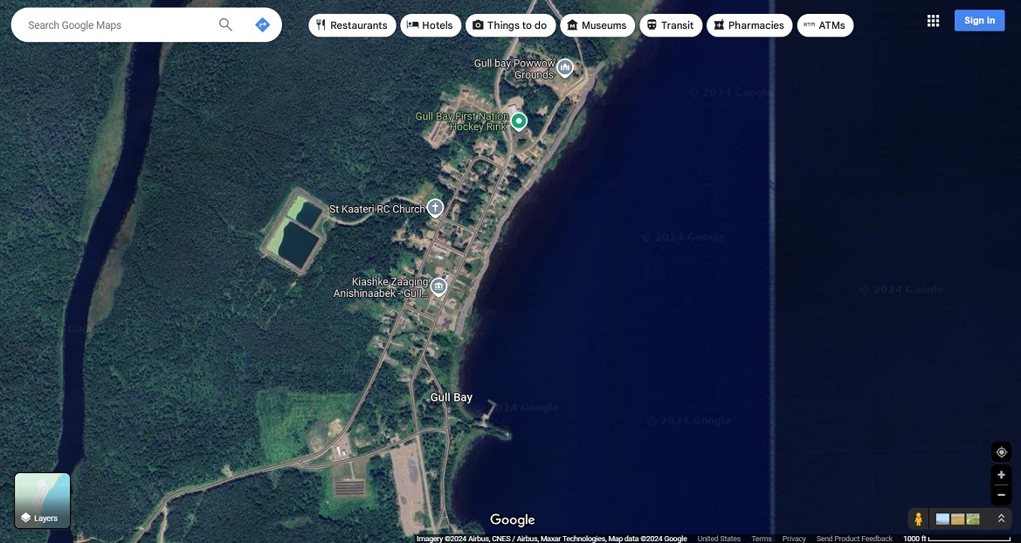
Task: Expand the imagery strip with the double chevron
Action: (1001, 519)
